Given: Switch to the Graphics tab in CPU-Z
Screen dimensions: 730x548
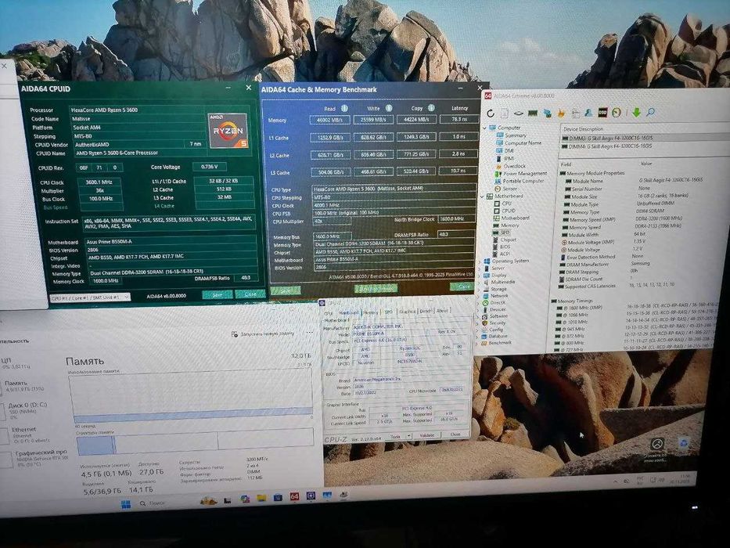Looking at the screenshot, I should (407, 312).
